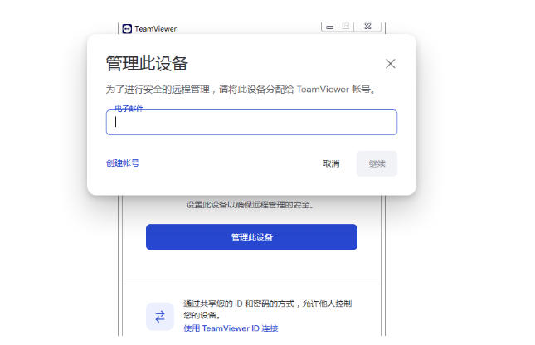Click the 电子邮件 email input field
This screenshot has width=535, height=345.
251,122
